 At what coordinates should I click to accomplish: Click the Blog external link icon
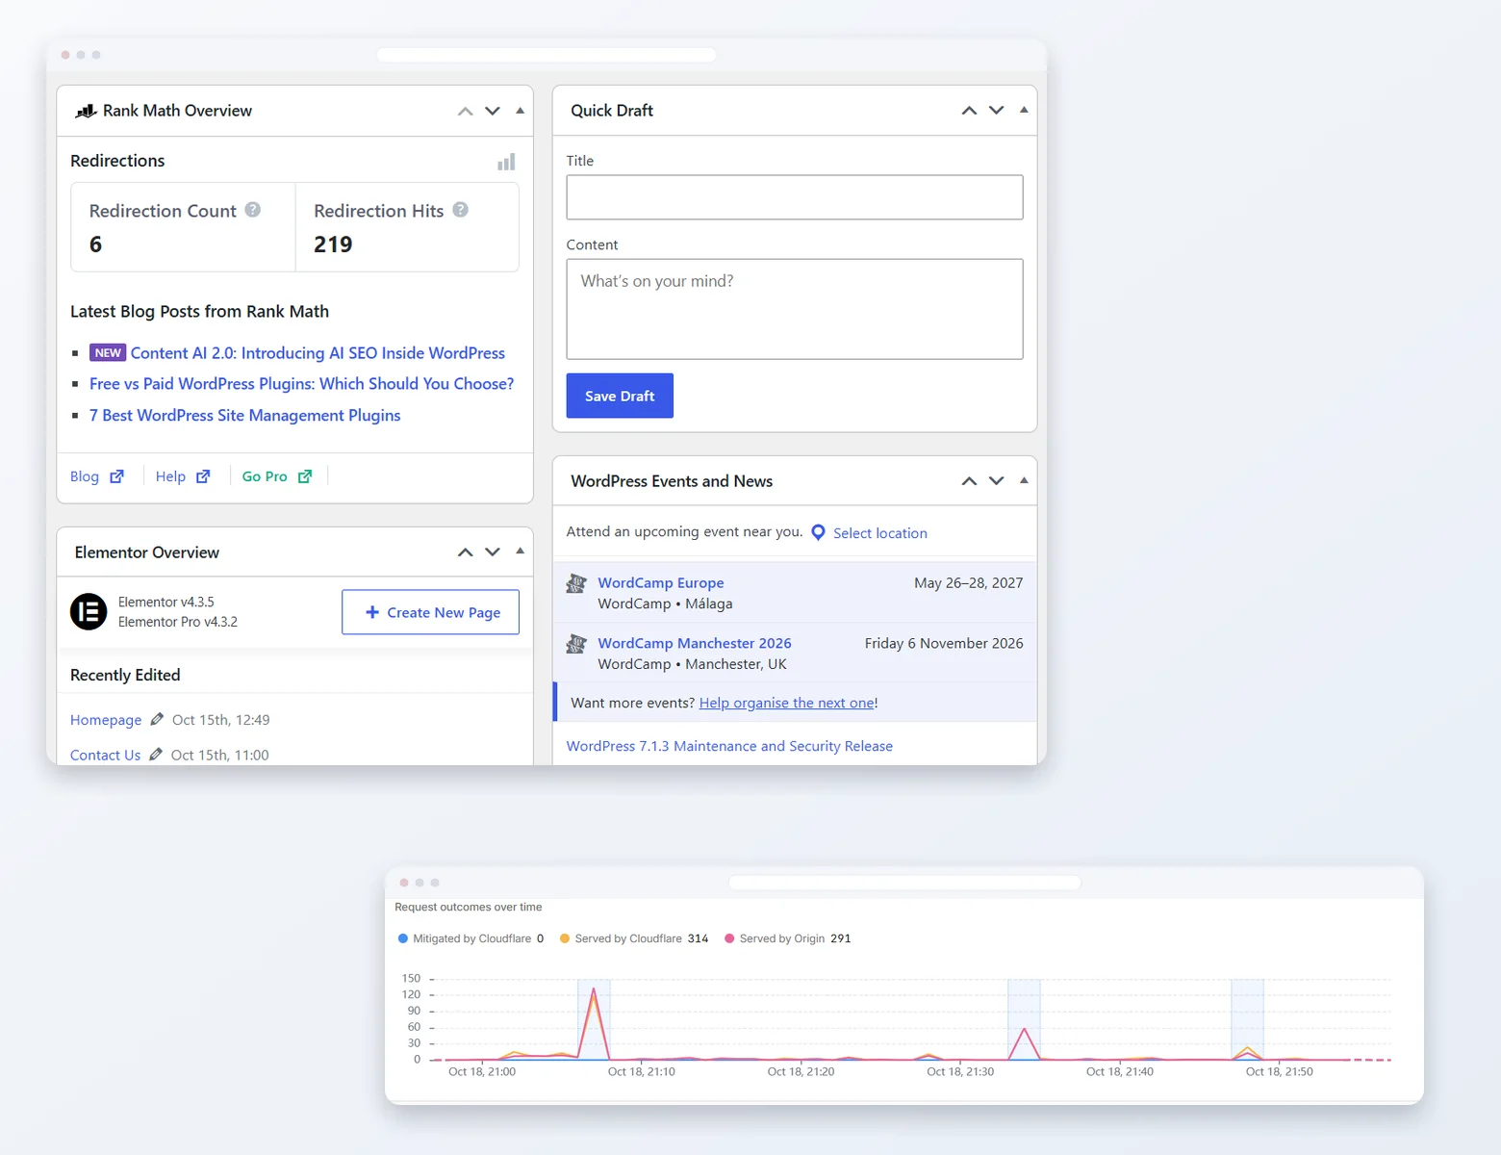click(x=116, y=476)
